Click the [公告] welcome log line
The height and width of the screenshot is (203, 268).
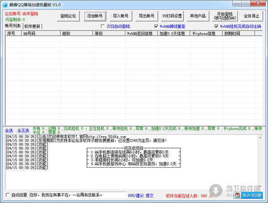[66, 137]
